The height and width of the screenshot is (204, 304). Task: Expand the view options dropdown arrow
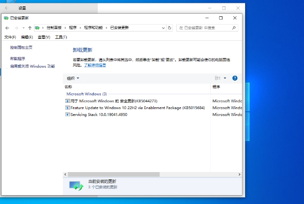pyautogui.click(x=225, y=78)
